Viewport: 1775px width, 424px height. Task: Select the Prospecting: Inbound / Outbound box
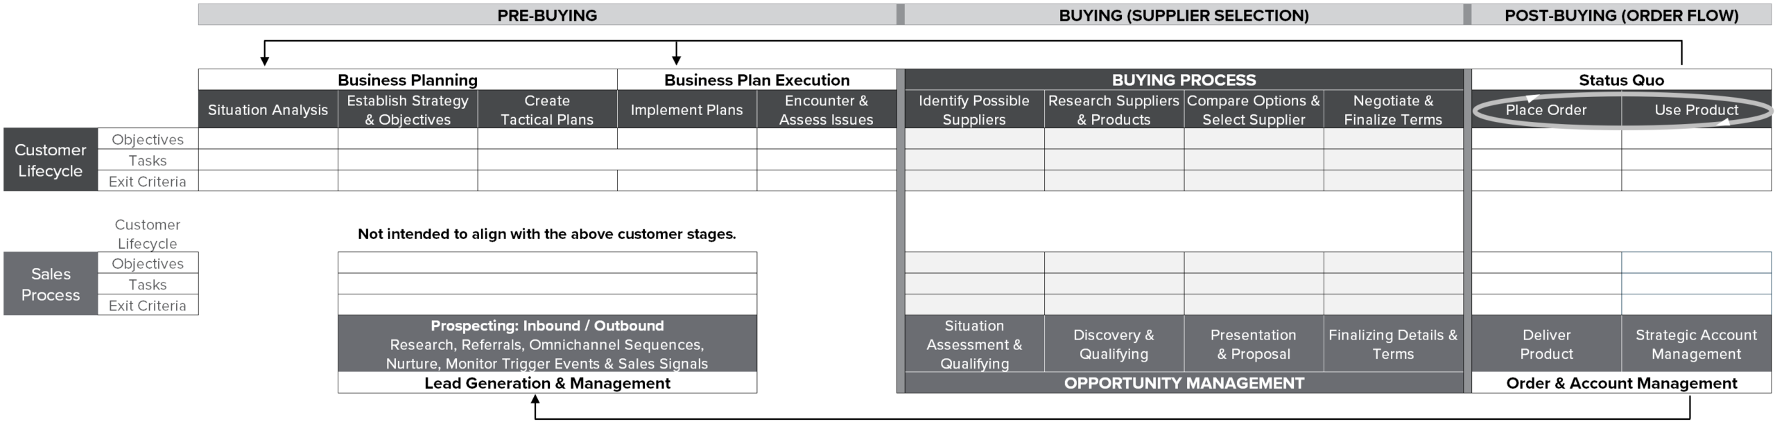pos(547,344)
